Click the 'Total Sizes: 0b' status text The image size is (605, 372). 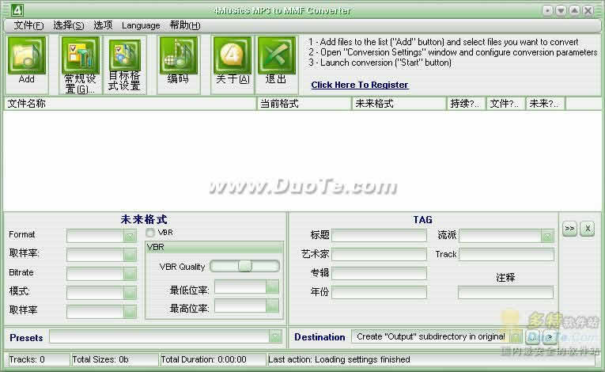click(100, 359)
